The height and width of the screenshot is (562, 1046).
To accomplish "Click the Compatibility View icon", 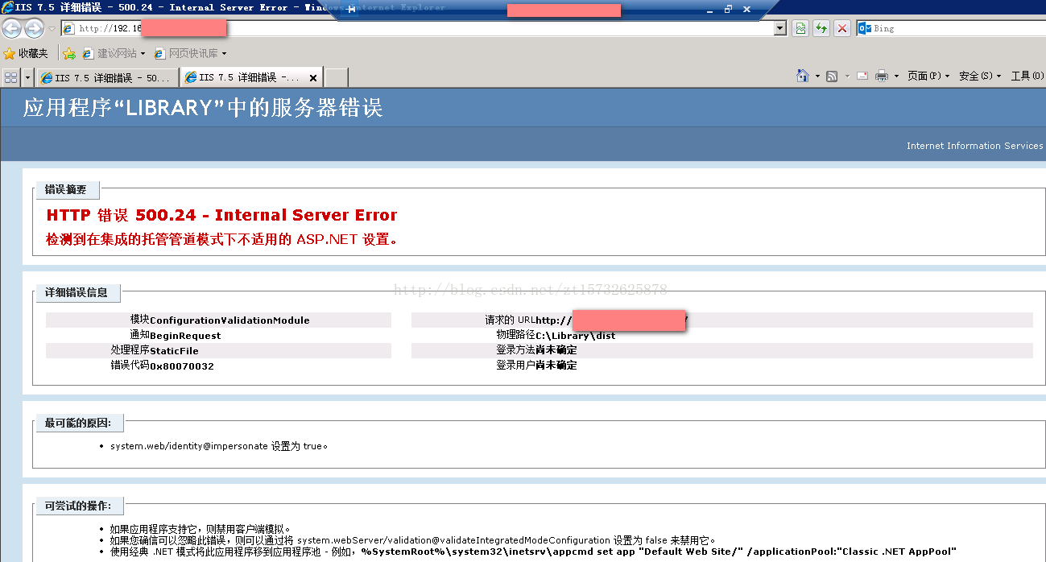I will (x=800, y=28).
